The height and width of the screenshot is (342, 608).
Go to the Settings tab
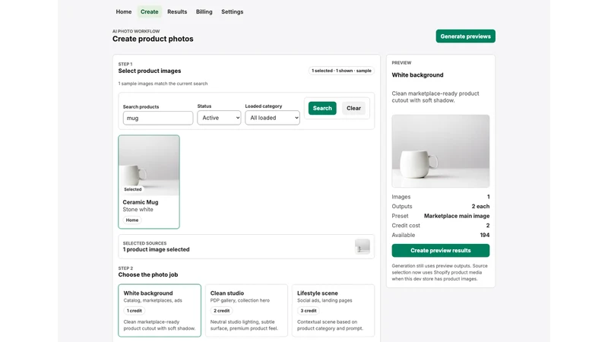tap(233, 11)
